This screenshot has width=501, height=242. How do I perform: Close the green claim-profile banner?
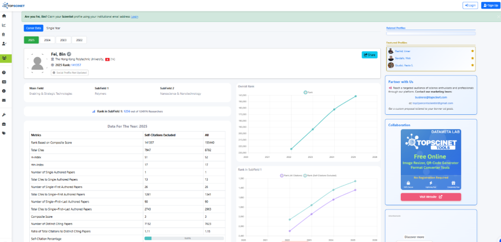pos(498,16)
